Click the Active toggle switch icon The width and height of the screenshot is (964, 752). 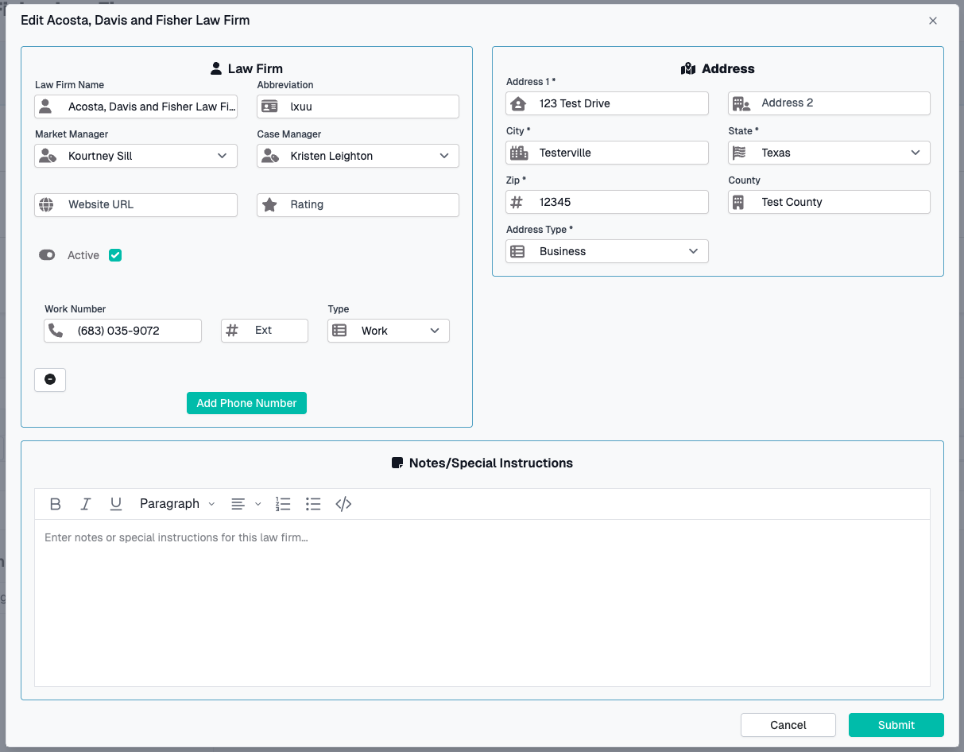point(47,255)
